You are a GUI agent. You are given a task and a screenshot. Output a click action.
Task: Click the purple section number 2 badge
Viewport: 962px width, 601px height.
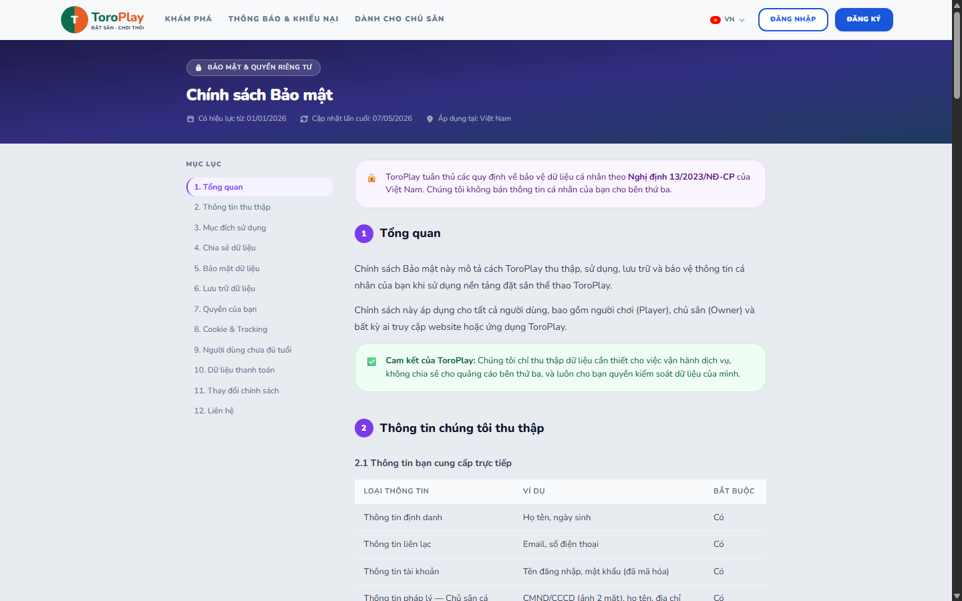(364, 428)
